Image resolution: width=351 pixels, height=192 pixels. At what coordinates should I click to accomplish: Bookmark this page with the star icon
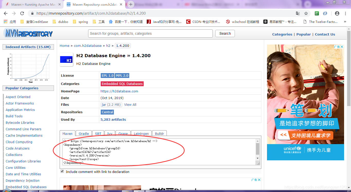pyautogui.click(x=306, y=13)
